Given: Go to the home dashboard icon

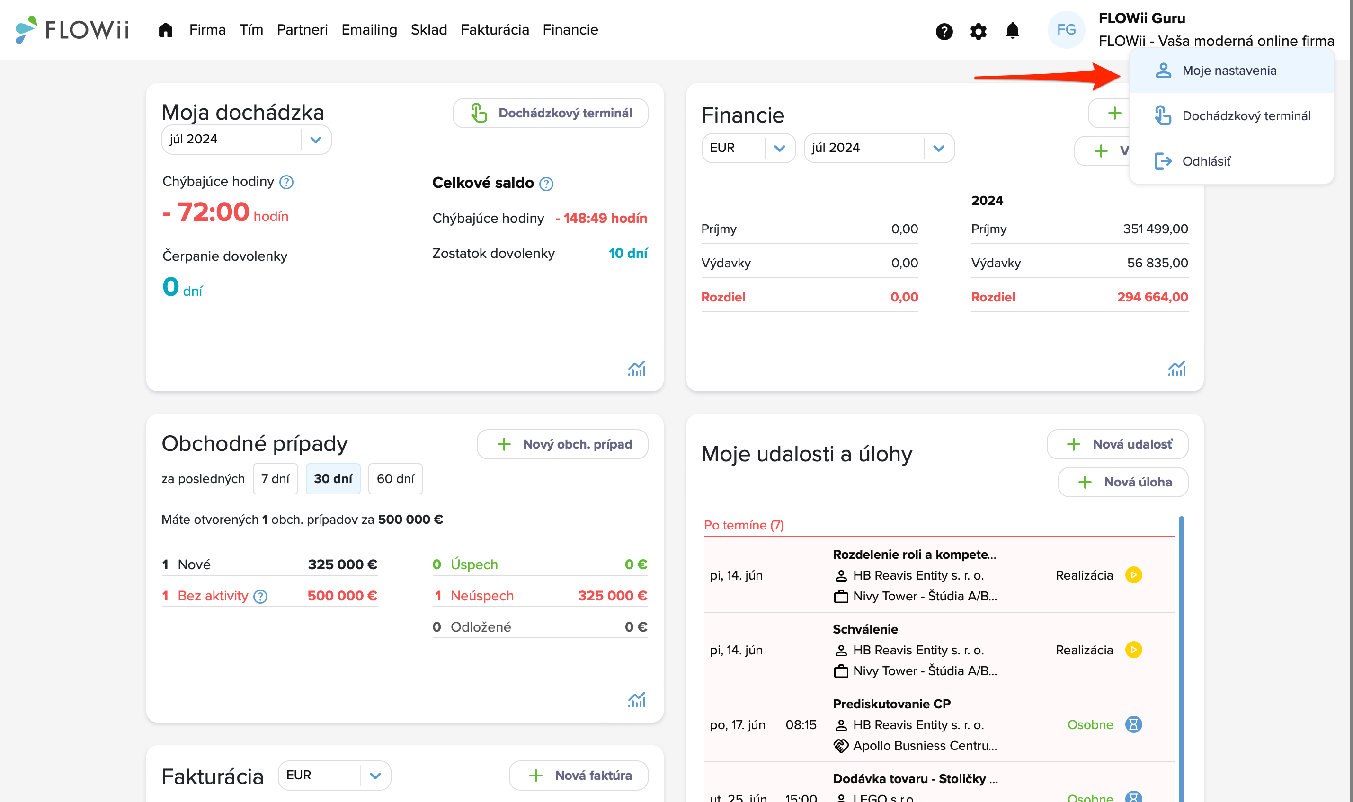Looking at the screenshot, I should coord(165,30).
